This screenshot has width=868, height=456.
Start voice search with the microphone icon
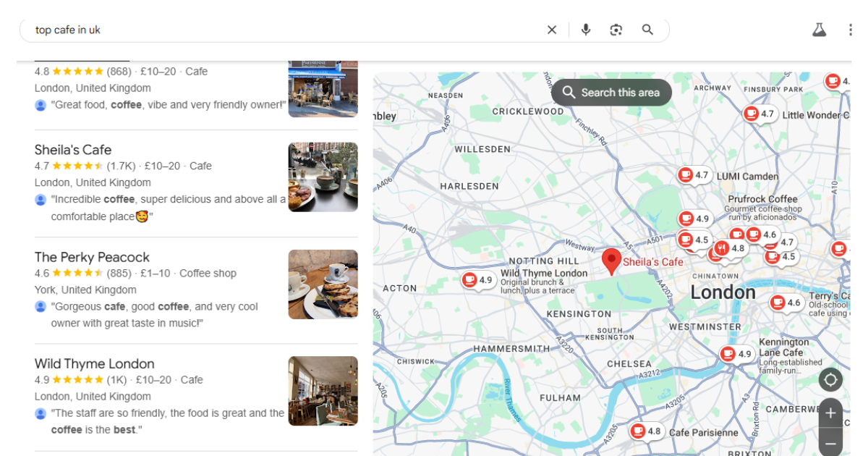click(586, 30)
